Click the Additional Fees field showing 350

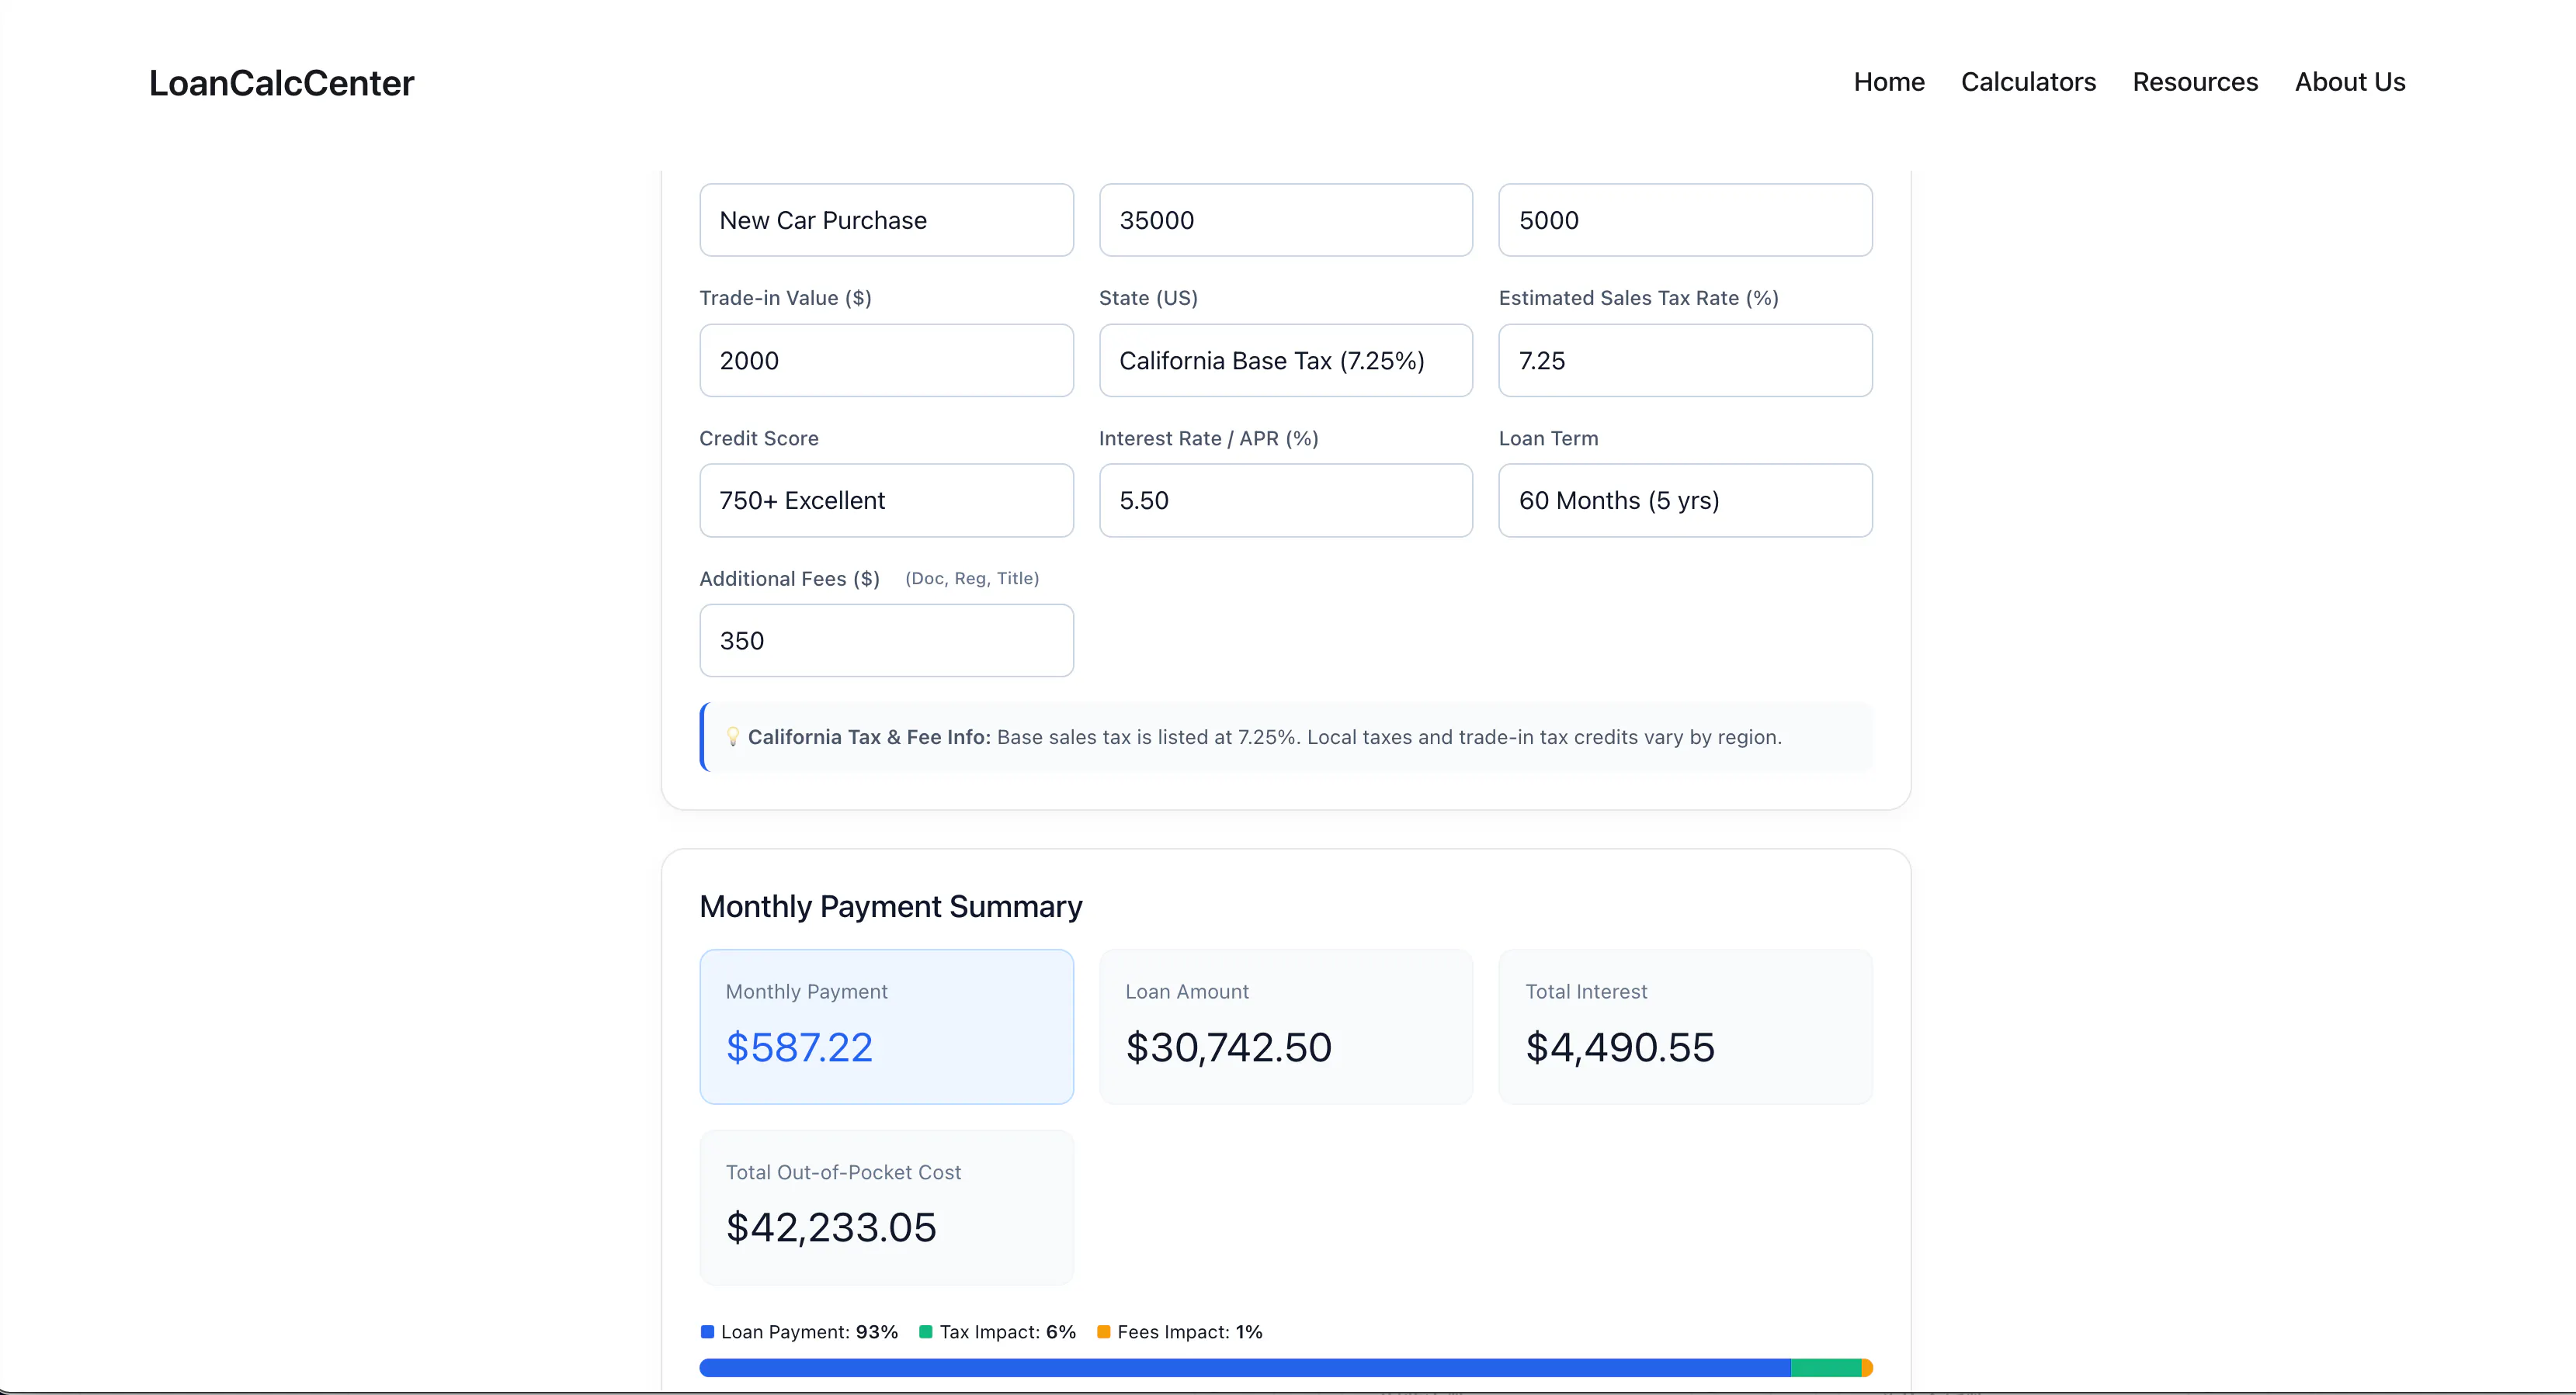(886, 641)
